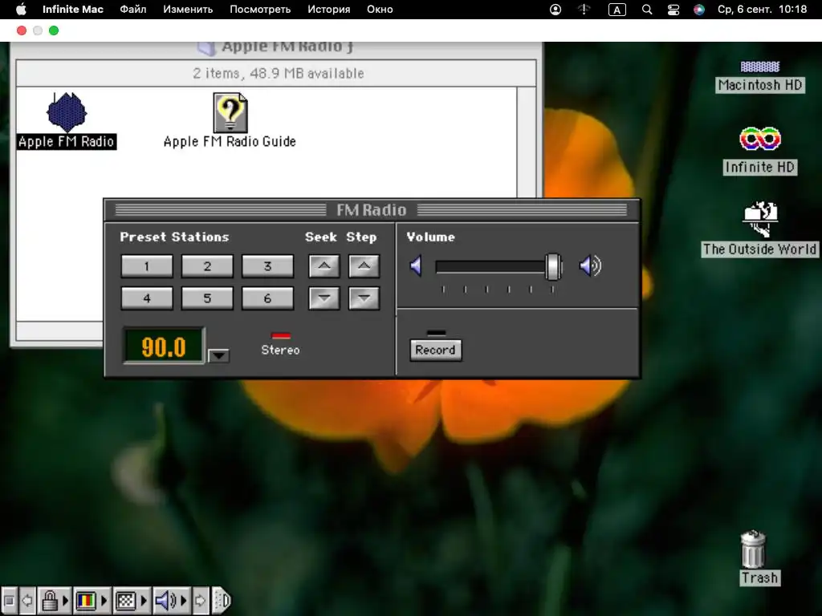The height and width of the screenshot is (616, 822).
Task: Seek up to the next station
Action: 324,266
